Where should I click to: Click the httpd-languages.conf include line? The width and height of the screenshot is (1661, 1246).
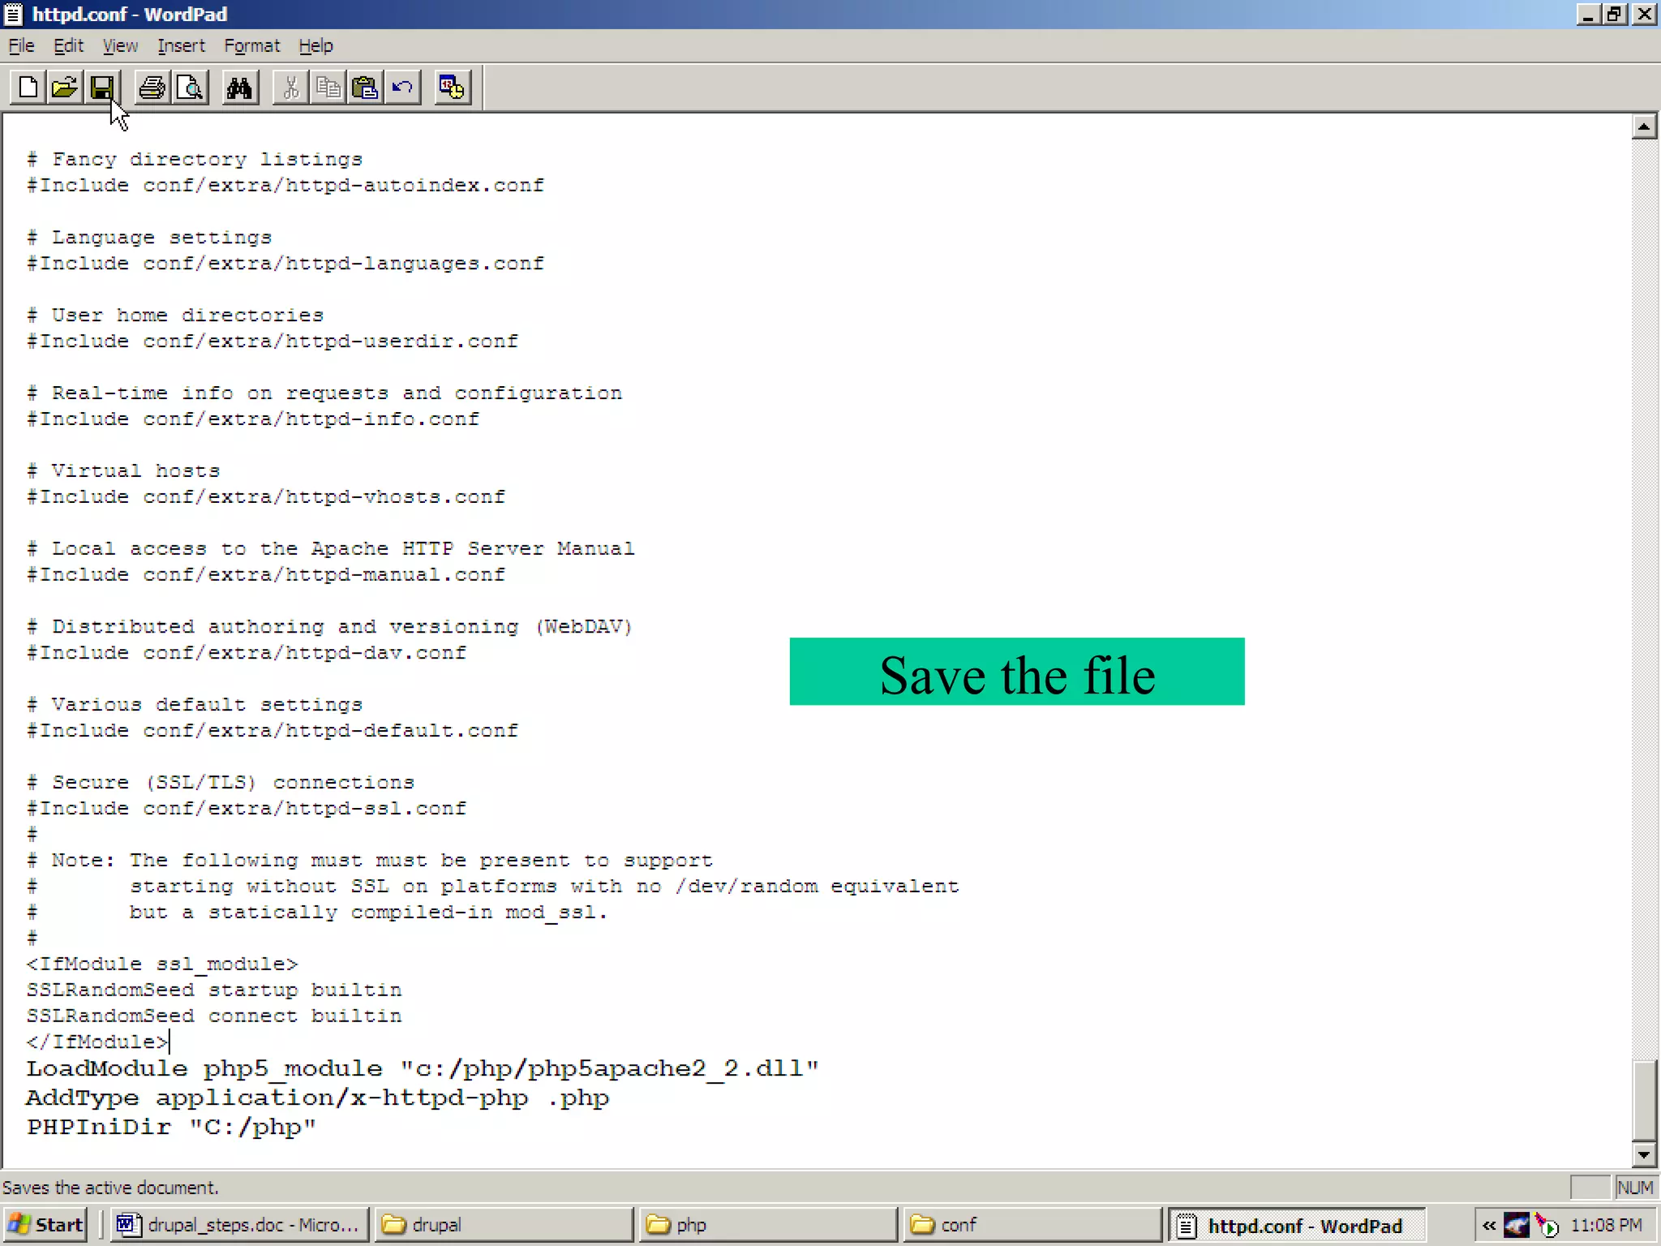285,264
